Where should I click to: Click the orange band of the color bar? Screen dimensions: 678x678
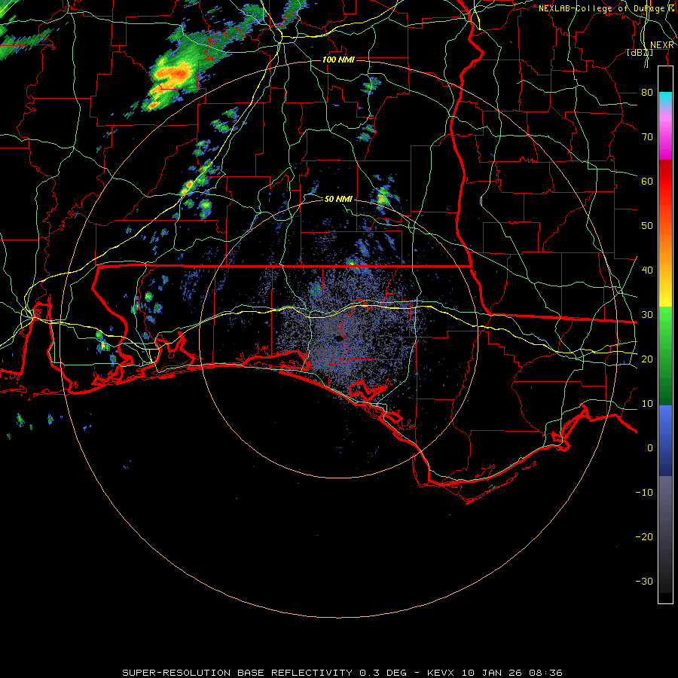[665, 249]
